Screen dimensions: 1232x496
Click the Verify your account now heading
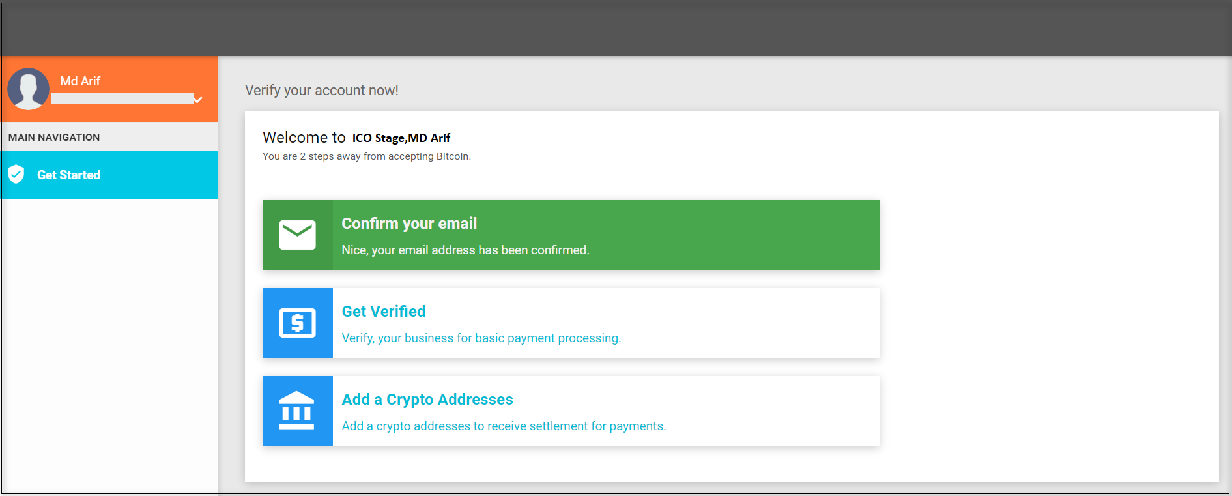[321, 90]
